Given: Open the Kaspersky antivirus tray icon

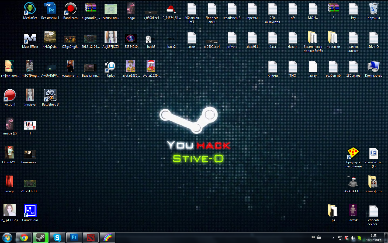Looking at the screenshot, I should click(347, 238).
